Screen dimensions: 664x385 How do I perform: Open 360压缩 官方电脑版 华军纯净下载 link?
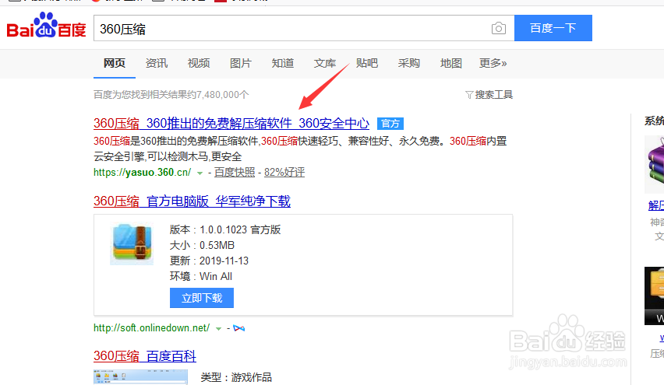click(192, 201)
